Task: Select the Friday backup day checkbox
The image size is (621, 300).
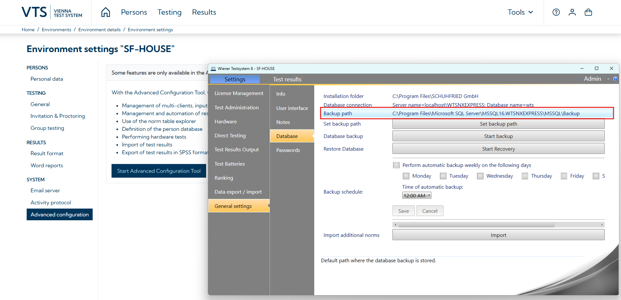Action: click(564, 176)
